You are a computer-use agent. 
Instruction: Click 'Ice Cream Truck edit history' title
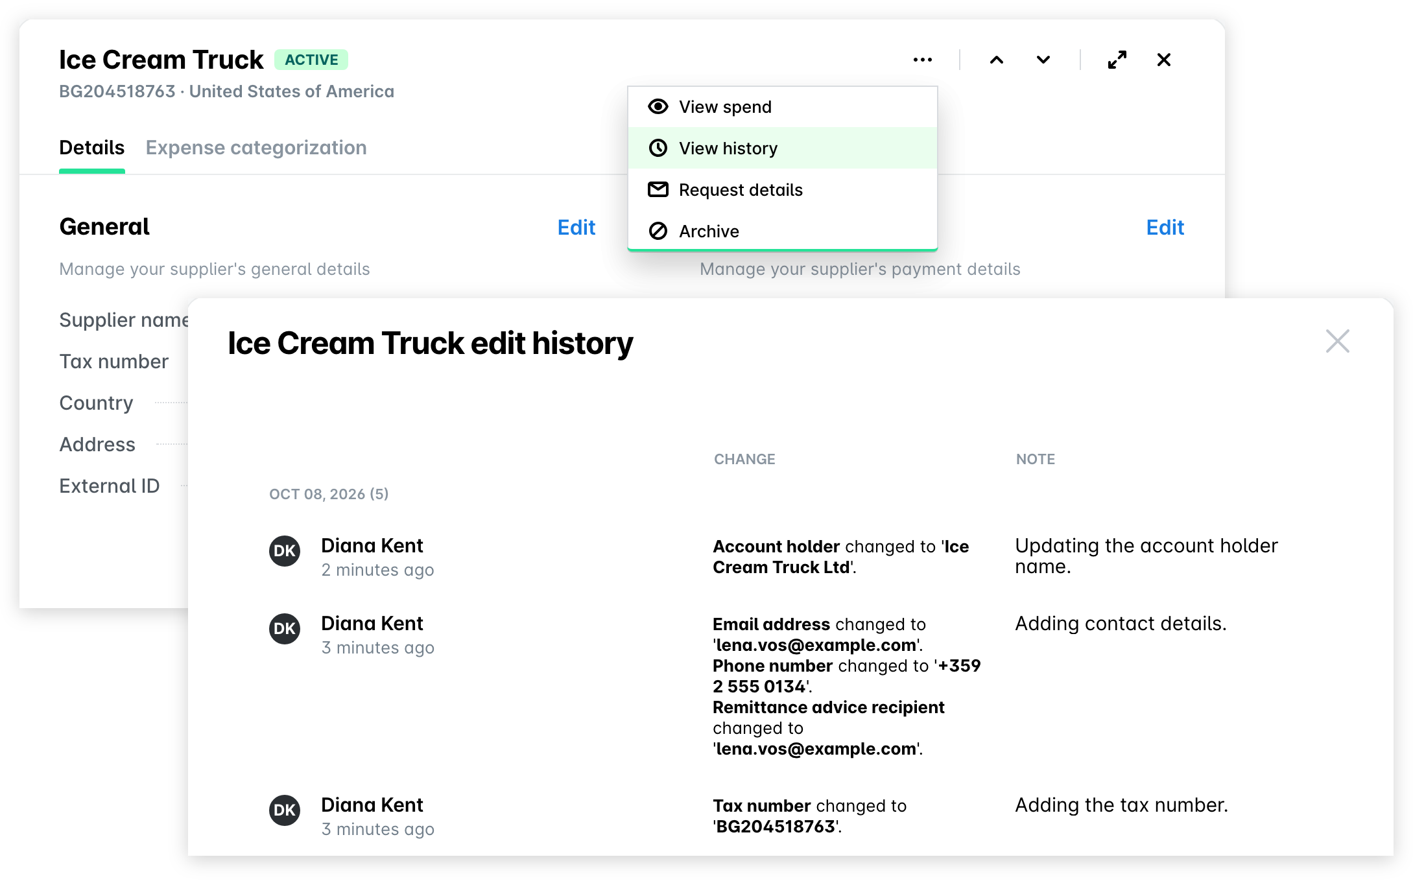[x=430, y=344]
